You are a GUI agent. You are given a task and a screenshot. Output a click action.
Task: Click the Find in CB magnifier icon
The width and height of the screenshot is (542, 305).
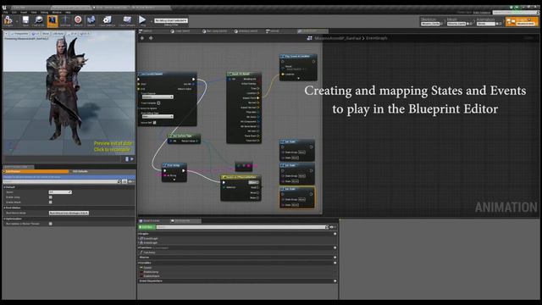(38, 20)
